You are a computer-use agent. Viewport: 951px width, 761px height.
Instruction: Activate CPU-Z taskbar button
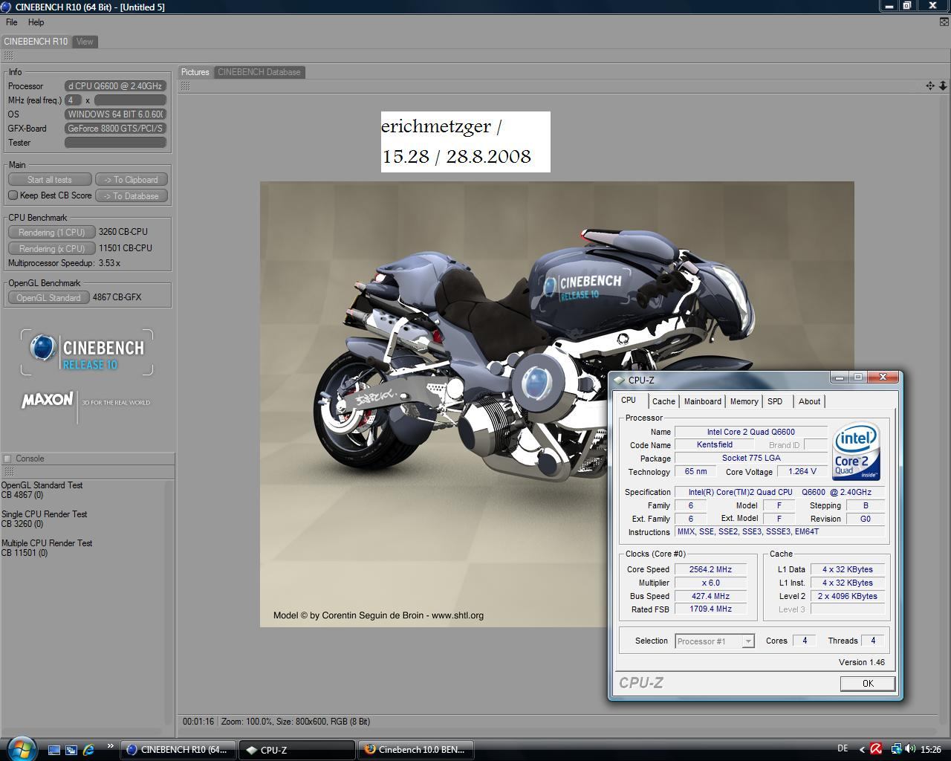(x=297, y=750)
